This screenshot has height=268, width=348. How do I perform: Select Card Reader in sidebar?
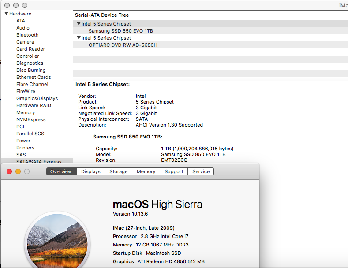[x=30, y=49]
